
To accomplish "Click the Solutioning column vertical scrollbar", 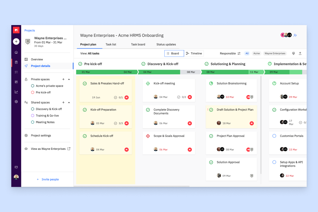I will pos(261,125).
